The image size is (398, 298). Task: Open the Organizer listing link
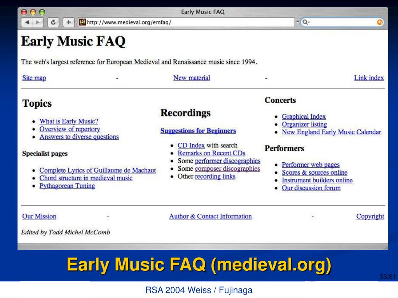click(304, 125)
